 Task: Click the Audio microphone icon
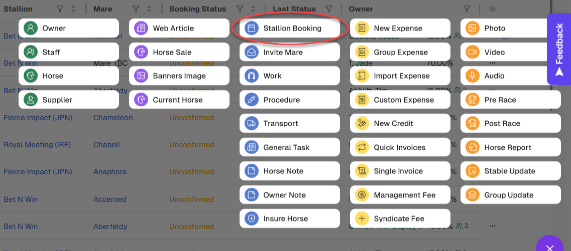tap(472, 76)
